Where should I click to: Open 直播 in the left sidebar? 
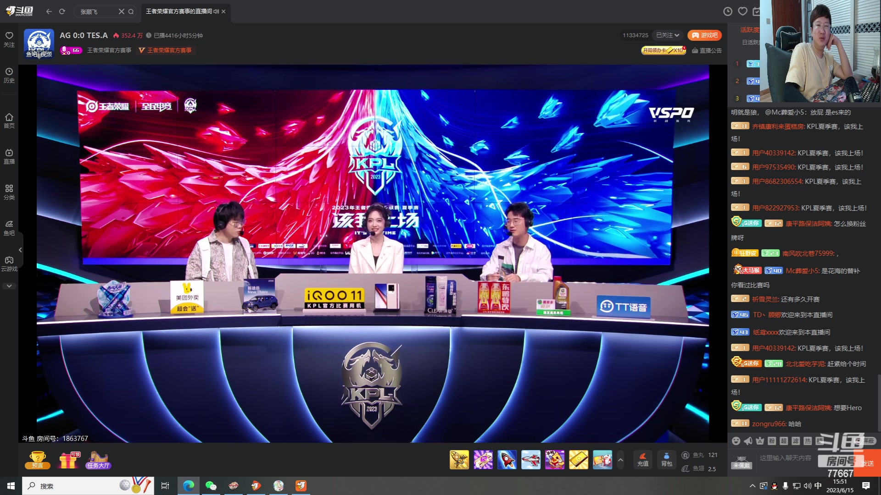(x=9, y=156)
